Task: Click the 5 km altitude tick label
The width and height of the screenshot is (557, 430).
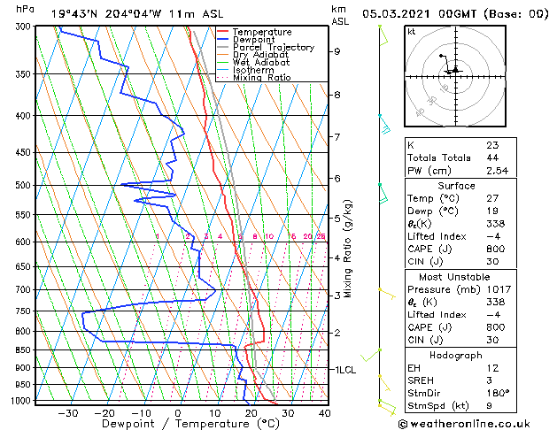Action: click(337, 219)
